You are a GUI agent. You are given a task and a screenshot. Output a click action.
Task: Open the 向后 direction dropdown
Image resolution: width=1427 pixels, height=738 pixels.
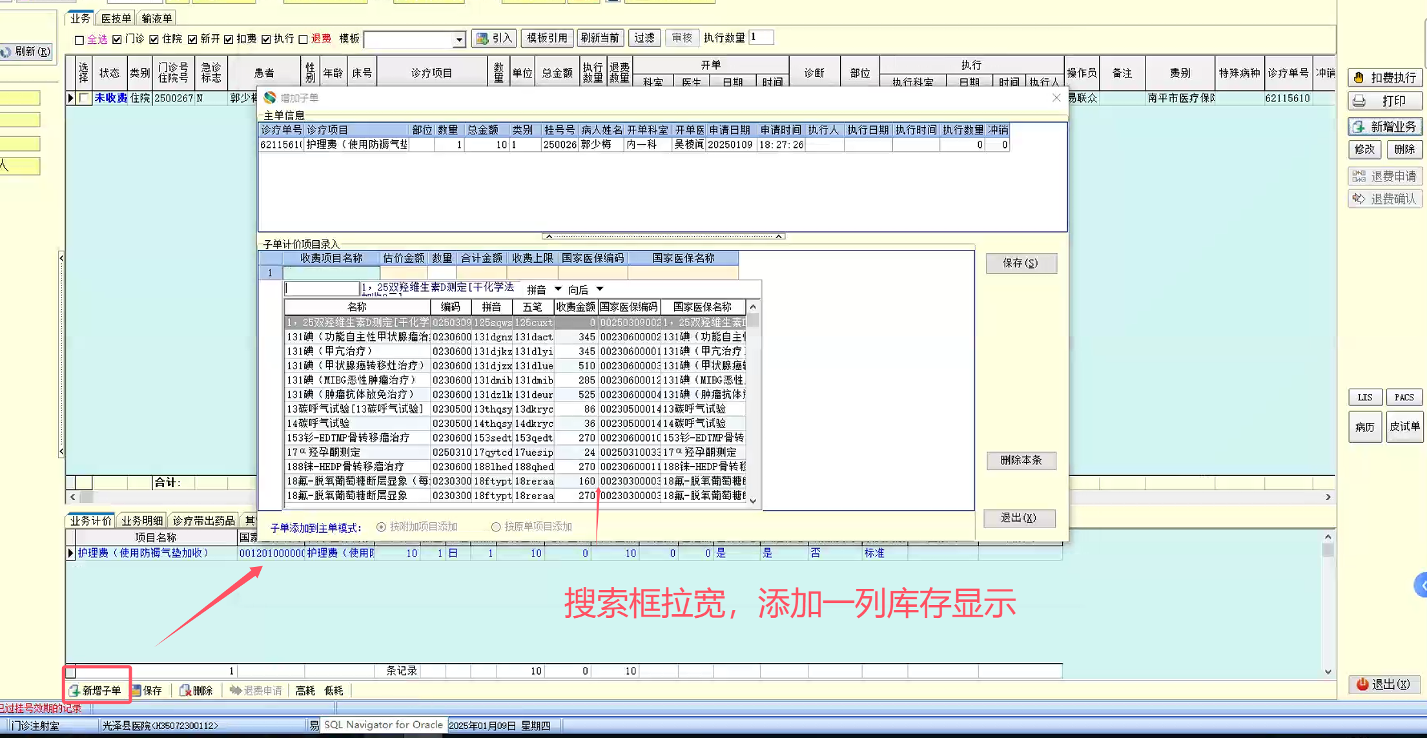(x=600, y=289)
